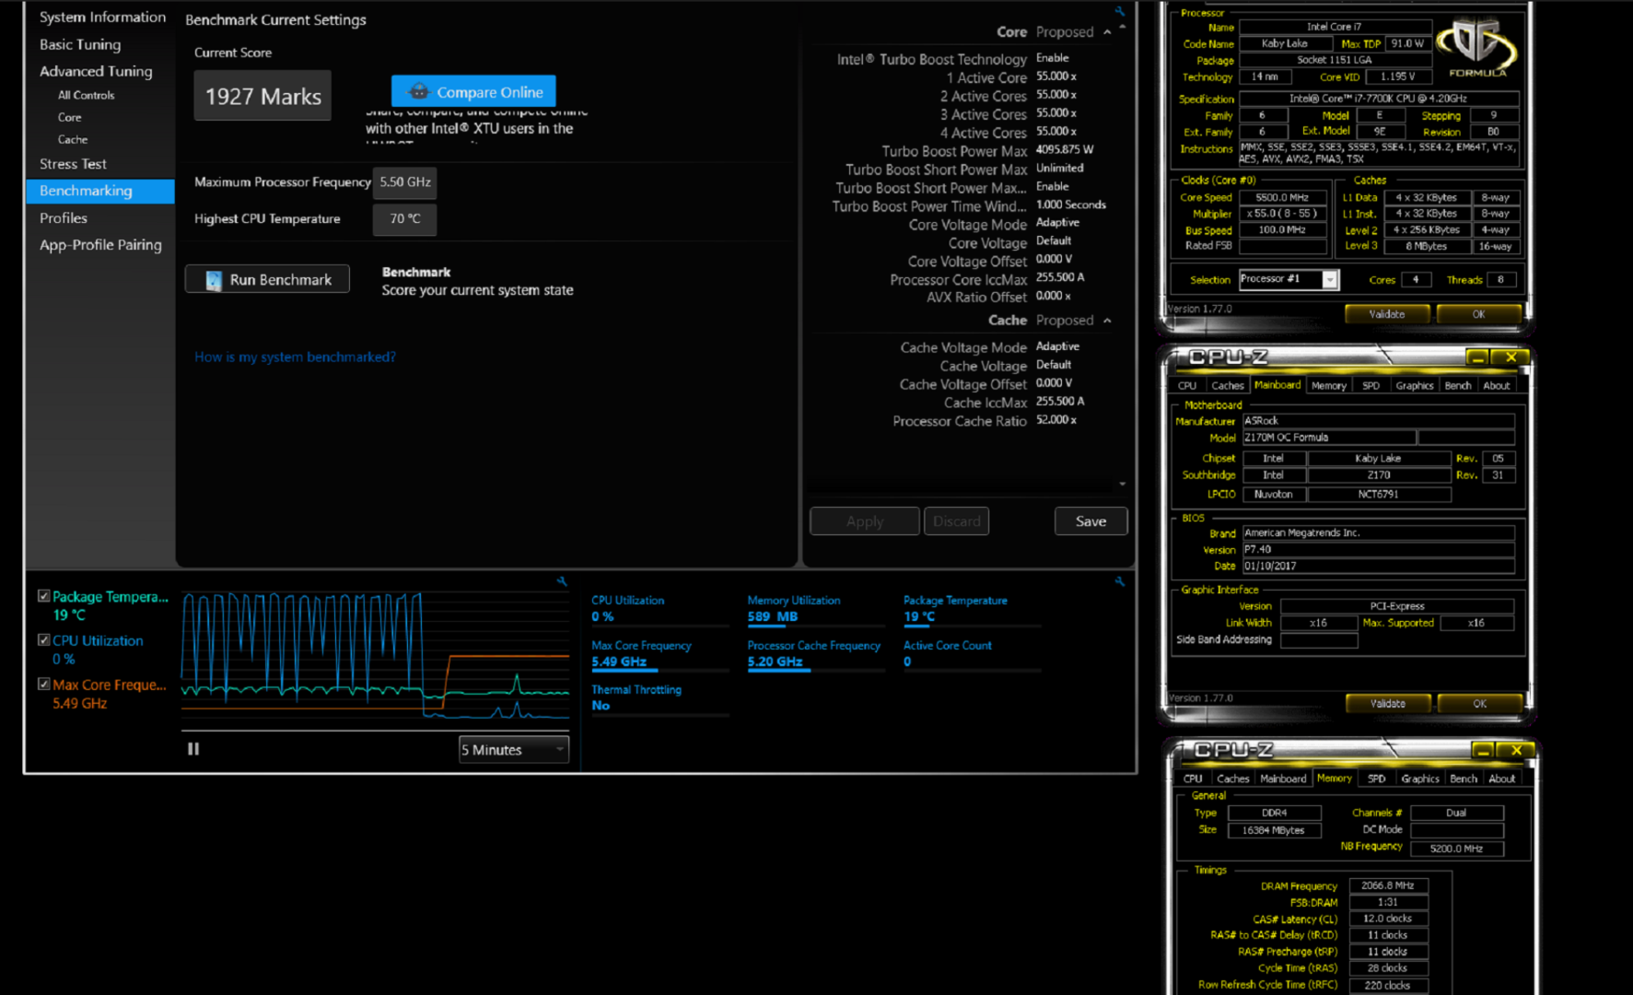Toggle CPU Utilization checkbox
The image size is (1633, 995).
(43, 639)
